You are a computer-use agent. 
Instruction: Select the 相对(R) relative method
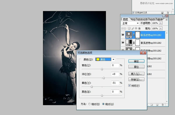90,104
